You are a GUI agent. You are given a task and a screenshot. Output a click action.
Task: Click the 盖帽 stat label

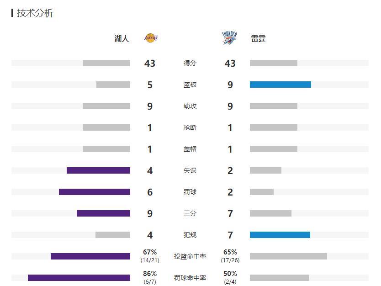pos(190,149)
